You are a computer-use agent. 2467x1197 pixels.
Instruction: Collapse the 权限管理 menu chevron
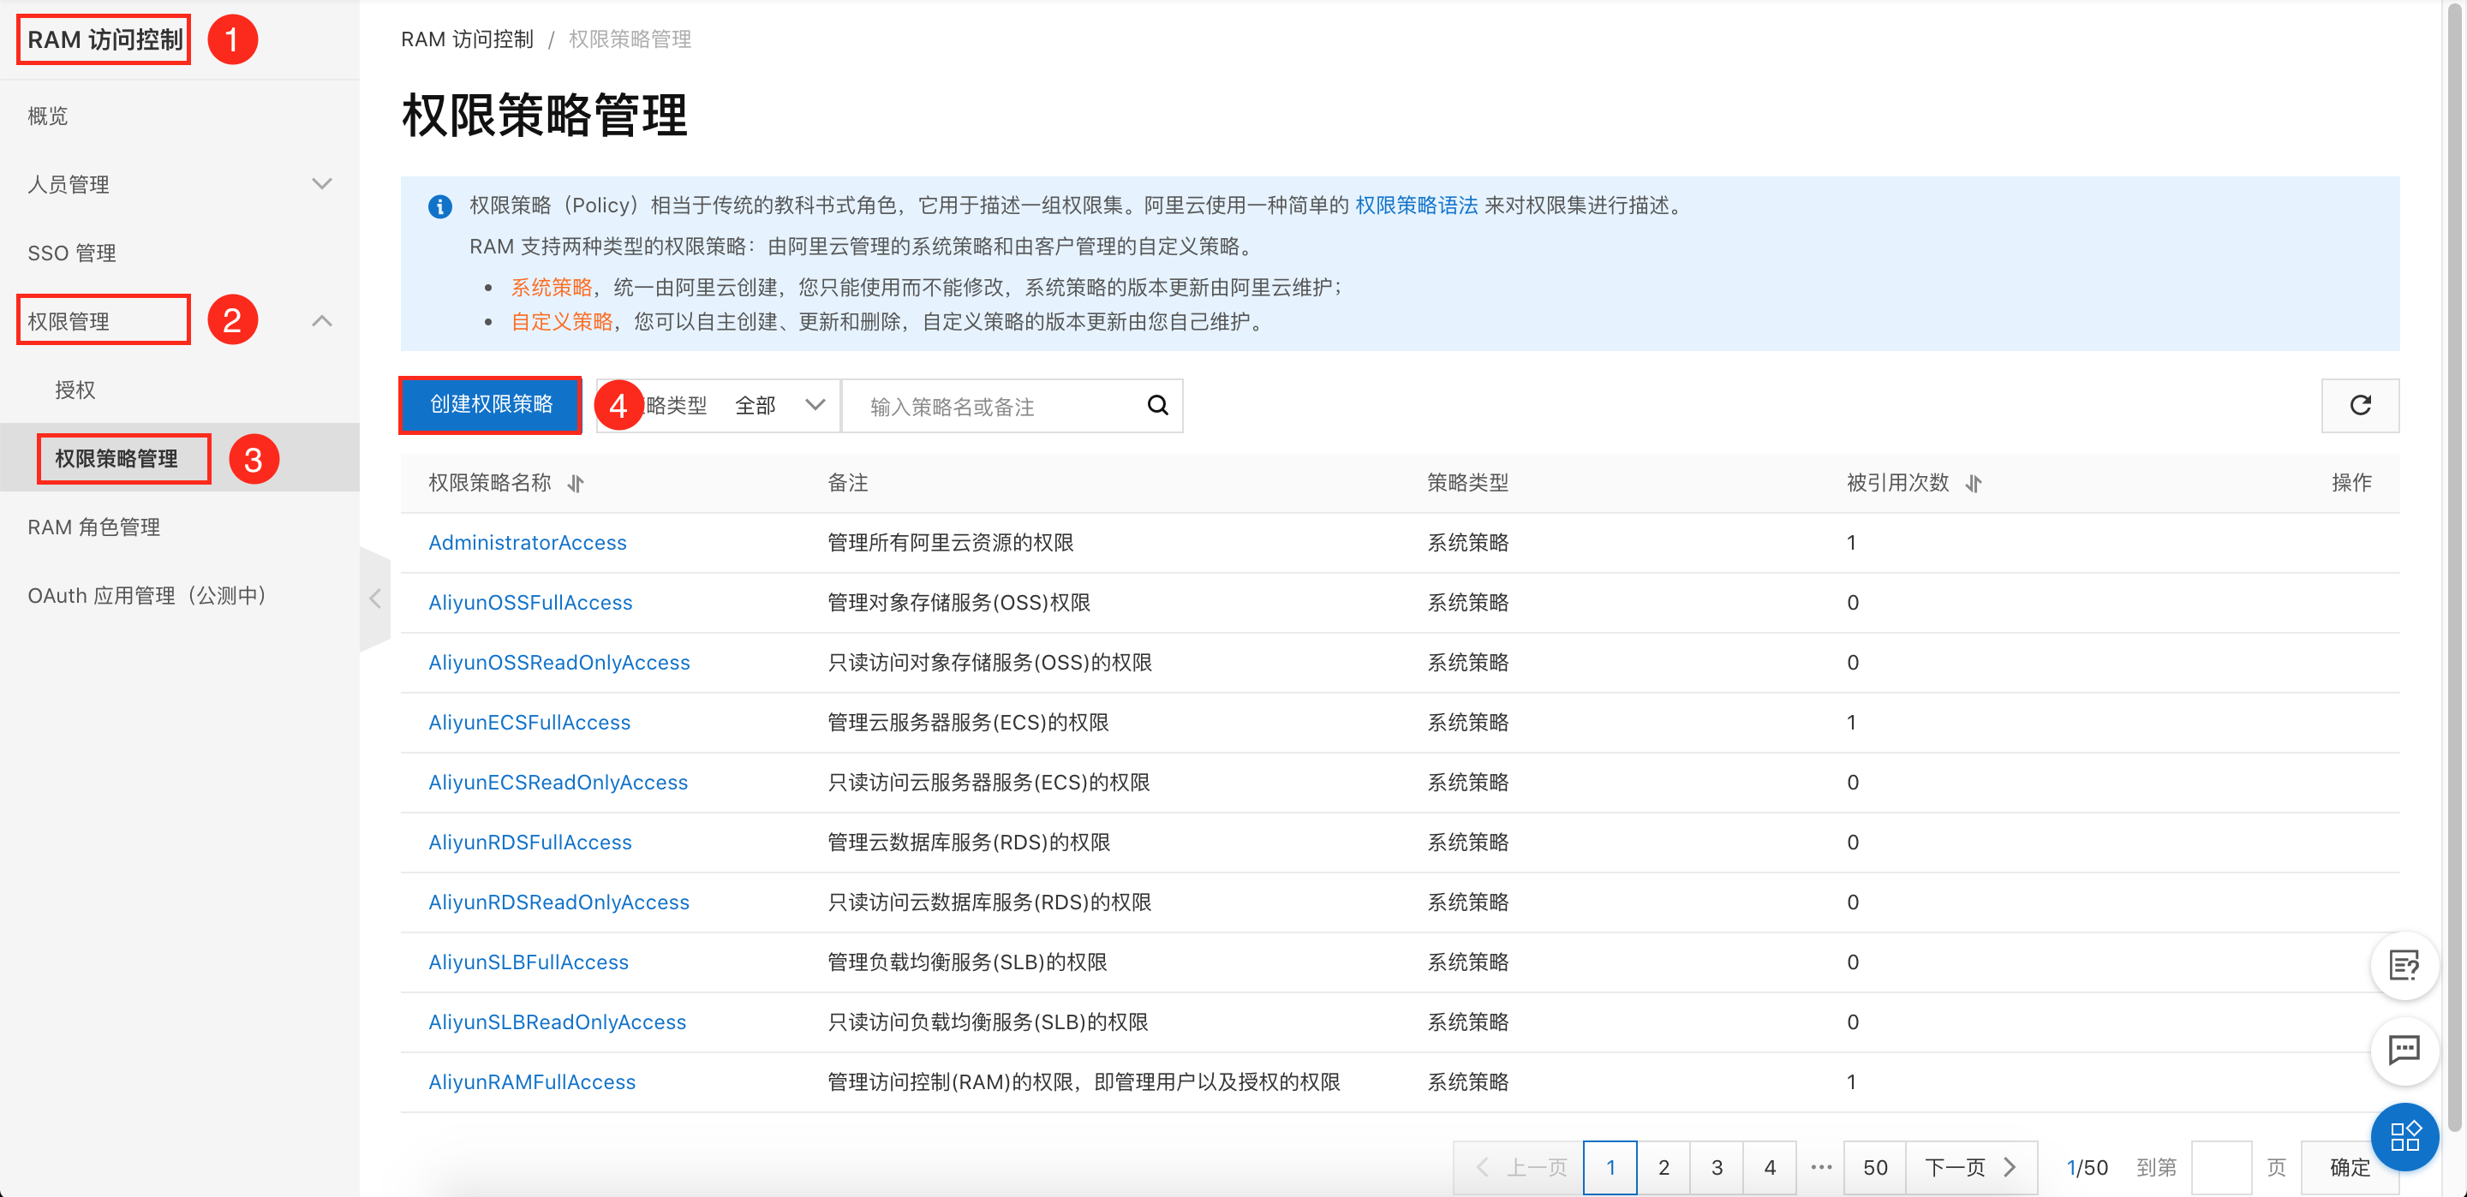(322, 321)
